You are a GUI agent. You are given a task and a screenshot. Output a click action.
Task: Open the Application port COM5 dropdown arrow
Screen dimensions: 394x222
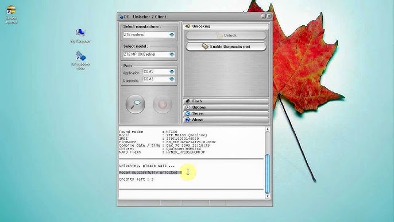(172, 72)
